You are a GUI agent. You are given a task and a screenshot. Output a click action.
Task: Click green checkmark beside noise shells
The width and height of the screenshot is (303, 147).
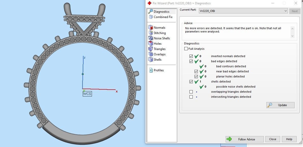[x=202, y=87]
